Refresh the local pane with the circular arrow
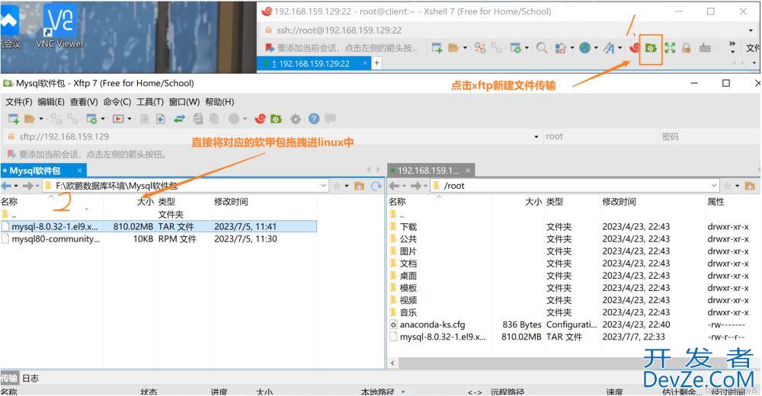Image resolution: width=762 pixels, height=396 pixels. coord(376,186)
